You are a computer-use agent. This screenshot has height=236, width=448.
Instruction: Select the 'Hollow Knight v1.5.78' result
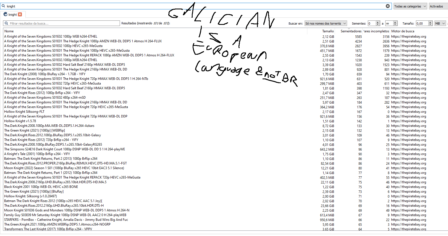(20, 121)
